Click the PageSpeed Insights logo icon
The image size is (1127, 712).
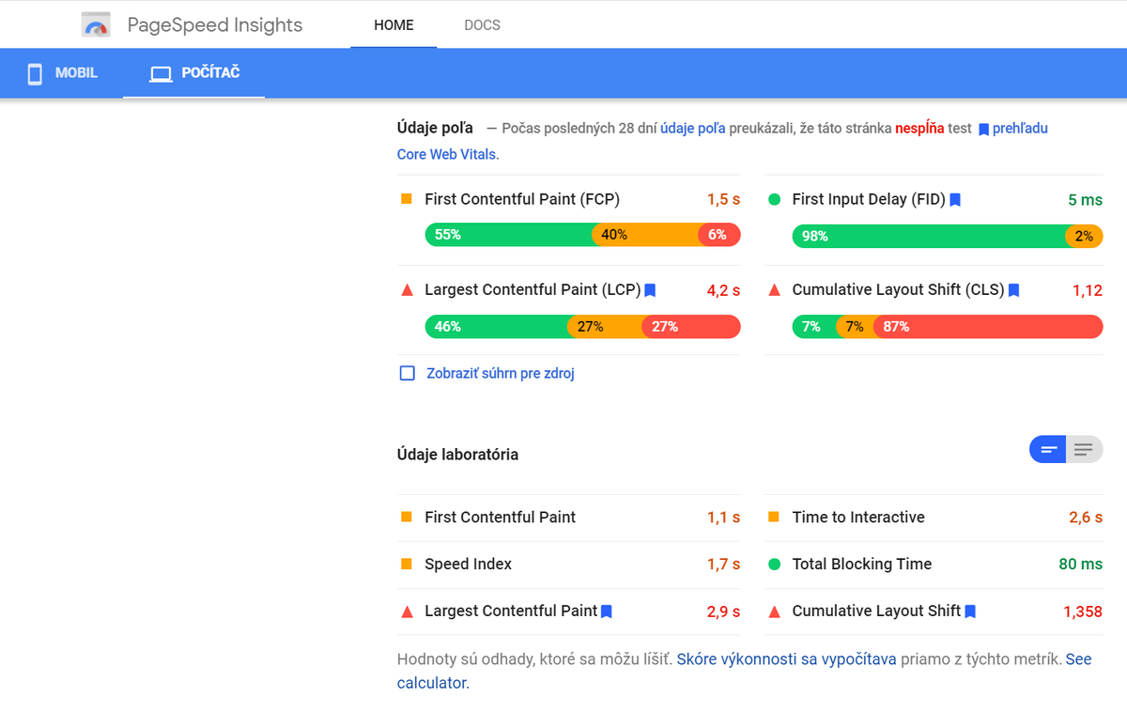click(x=97, y=25)
